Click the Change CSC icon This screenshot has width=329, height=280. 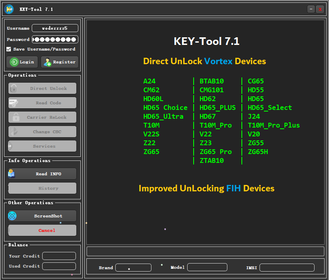13,132
